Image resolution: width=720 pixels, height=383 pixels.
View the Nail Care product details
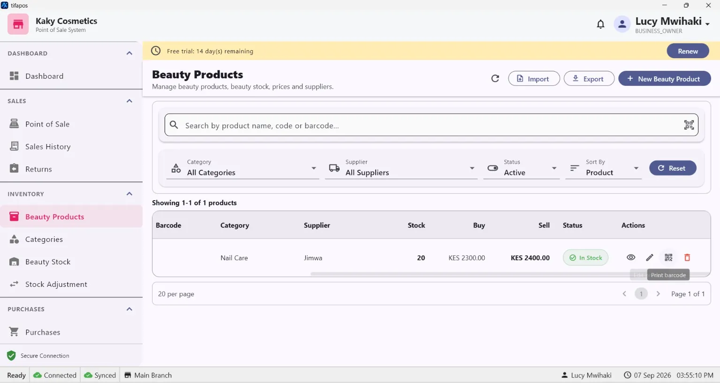[631, 257]
